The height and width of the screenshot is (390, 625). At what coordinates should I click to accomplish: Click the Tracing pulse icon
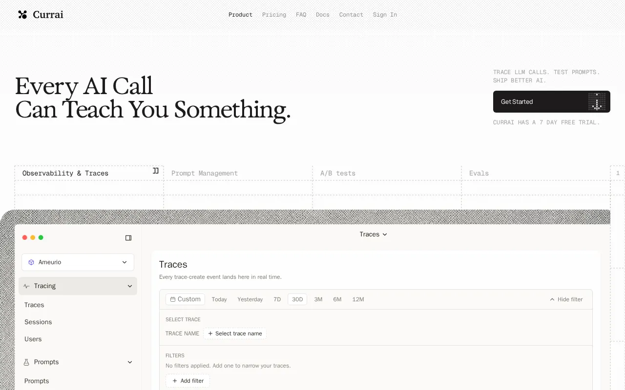[26, 286]
